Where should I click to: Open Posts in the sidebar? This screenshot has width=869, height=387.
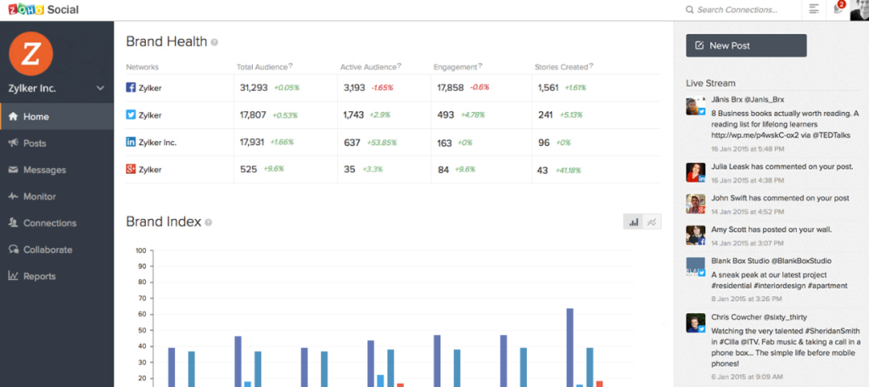point(57,143)
